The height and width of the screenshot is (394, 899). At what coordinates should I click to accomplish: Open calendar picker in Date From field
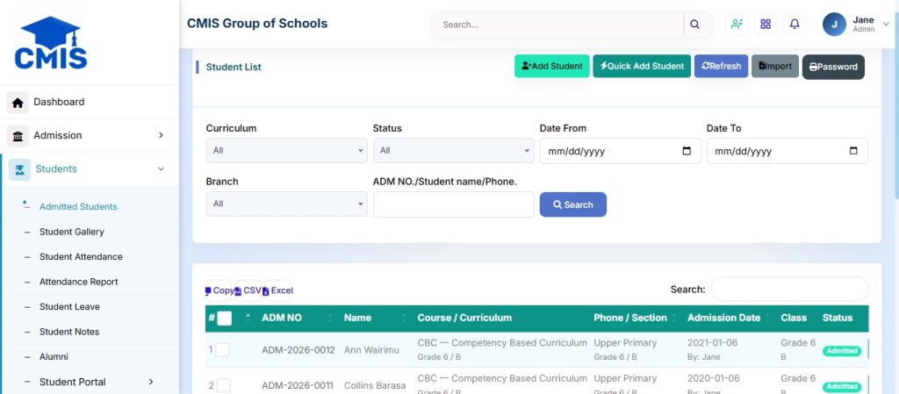(687, 151)
